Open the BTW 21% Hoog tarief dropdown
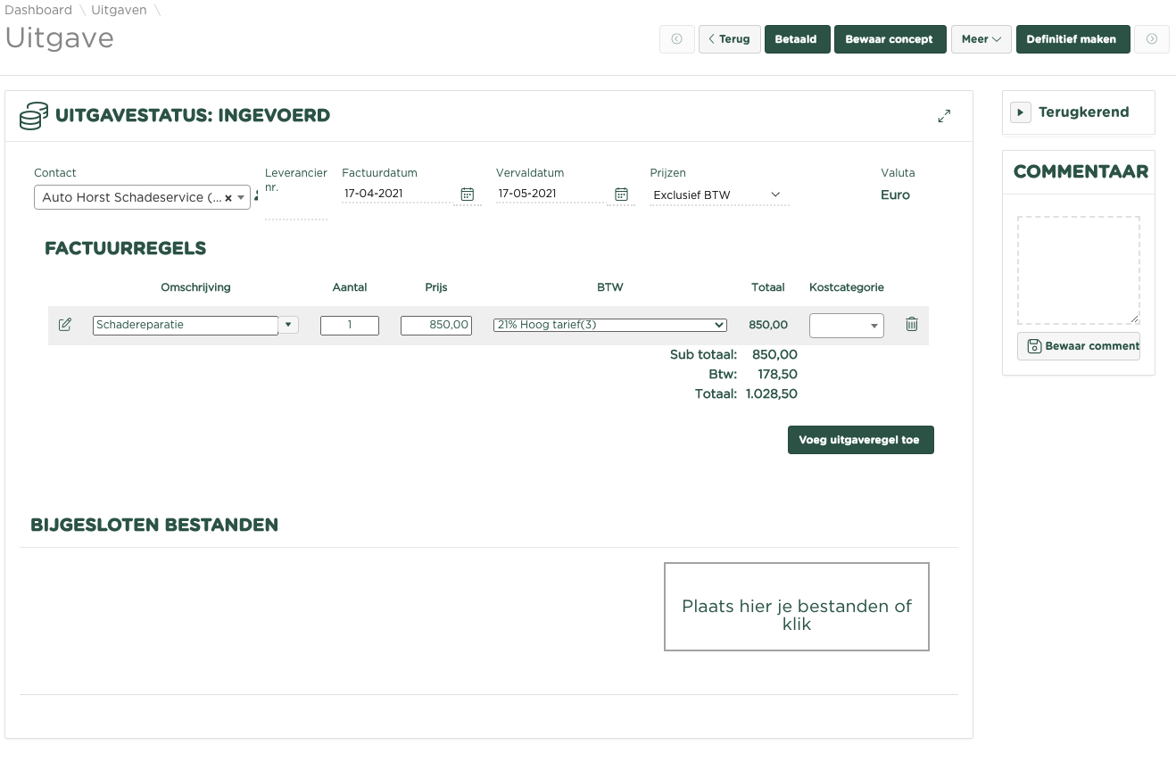Screen dimensions: 1176x762 [x=609, y=326]
